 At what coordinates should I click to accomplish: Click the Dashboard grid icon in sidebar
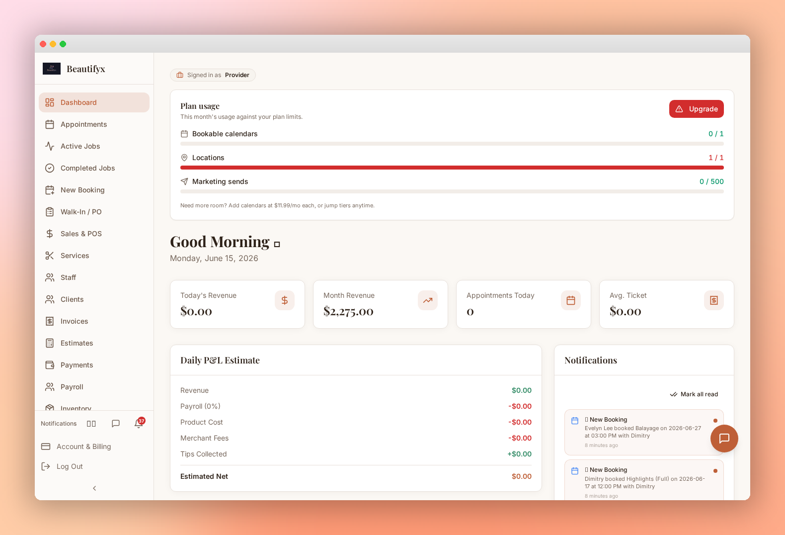point(50,102)
